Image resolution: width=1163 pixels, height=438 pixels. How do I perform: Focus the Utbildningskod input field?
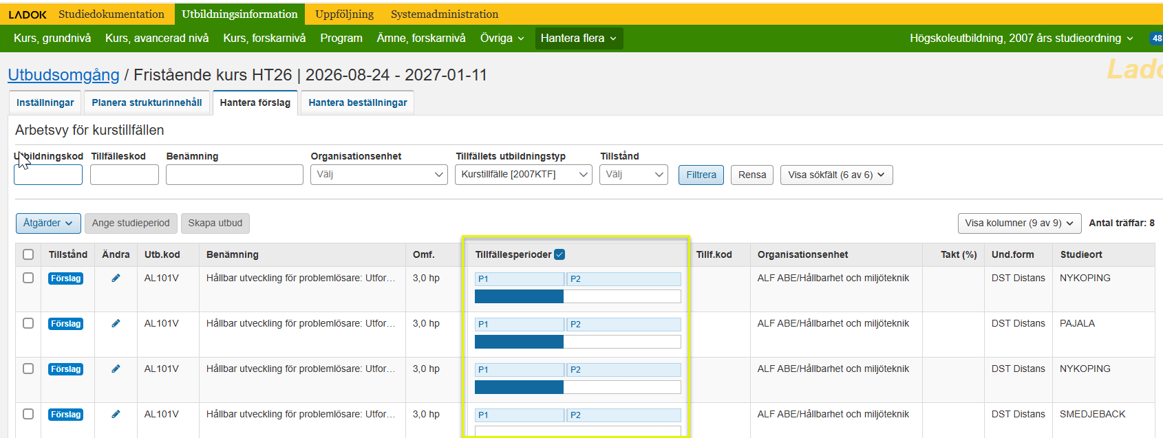[x=48, y=175]
